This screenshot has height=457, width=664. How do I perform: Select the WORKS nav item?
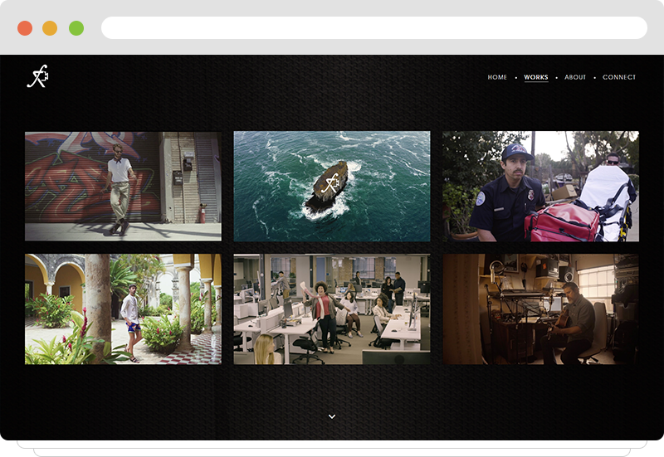pyautogui.click(x=536, y=77)
